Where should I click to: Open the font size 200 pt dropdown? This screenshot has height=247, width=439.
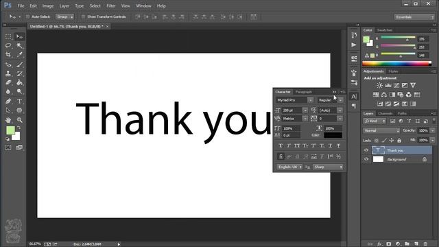coord(305,110)
